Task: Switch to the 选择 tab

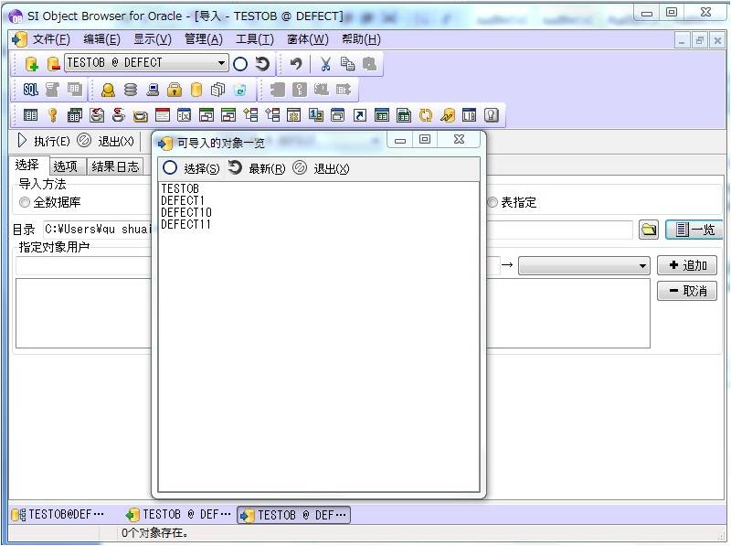Action: [x=27, y=165]
